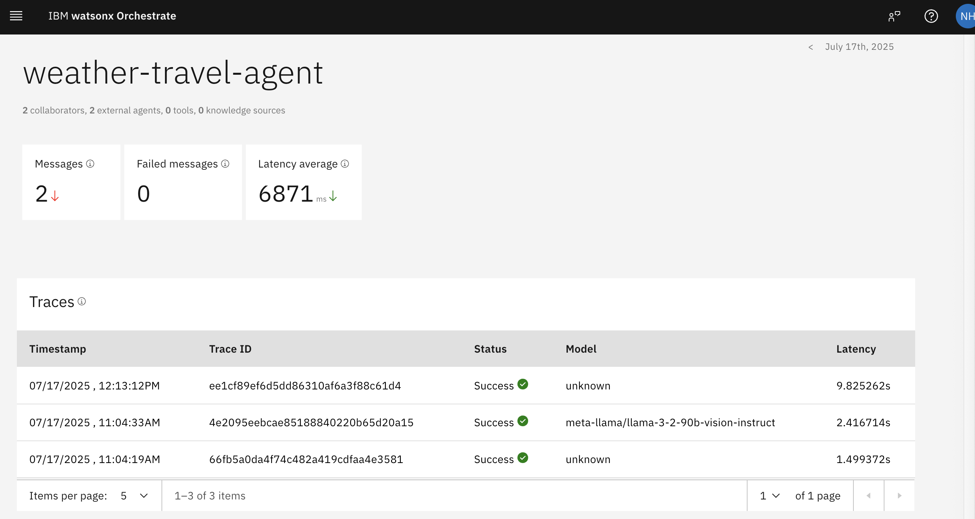
Task: Go to previous page of traces
Action: [869, 496]
